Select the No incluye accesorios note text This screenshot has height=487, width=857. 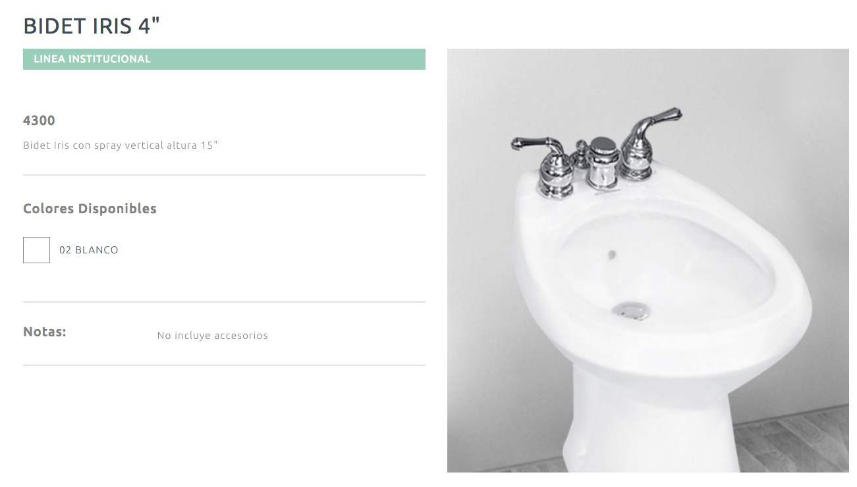pyautogui.click(x=213, y=336)
